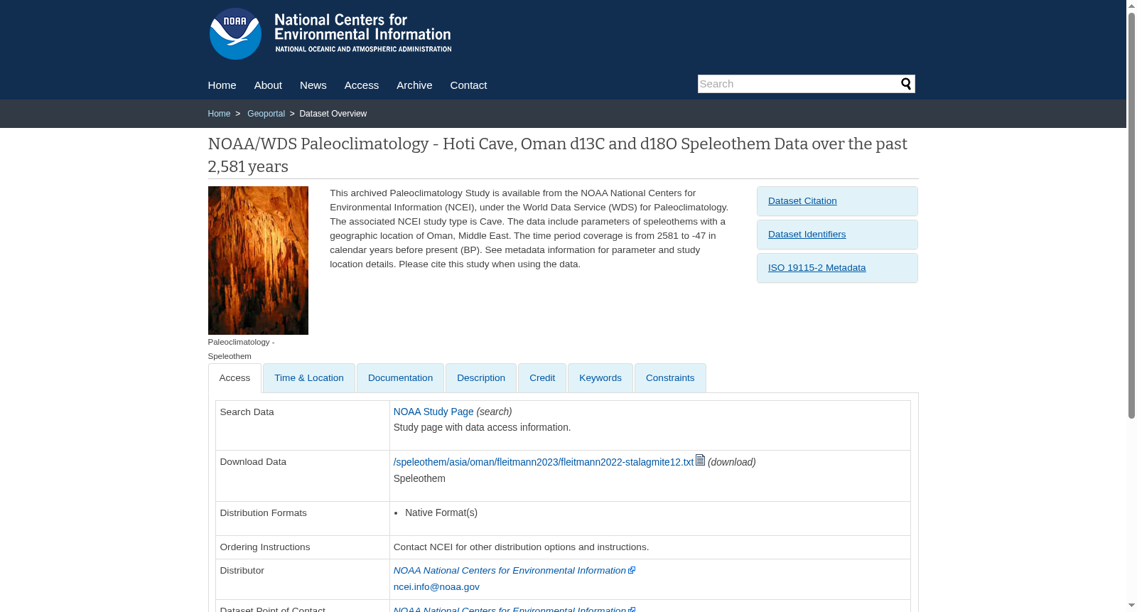Click the Search Data row label
This screenshot has width=1137, height=612.
[x=247, y=412]
